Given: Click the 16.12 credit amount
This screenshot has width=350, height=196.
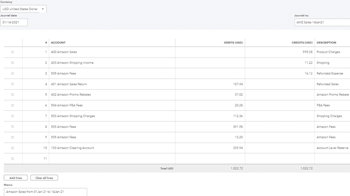Looking at the screenshot, I should [x=308, y=73].
